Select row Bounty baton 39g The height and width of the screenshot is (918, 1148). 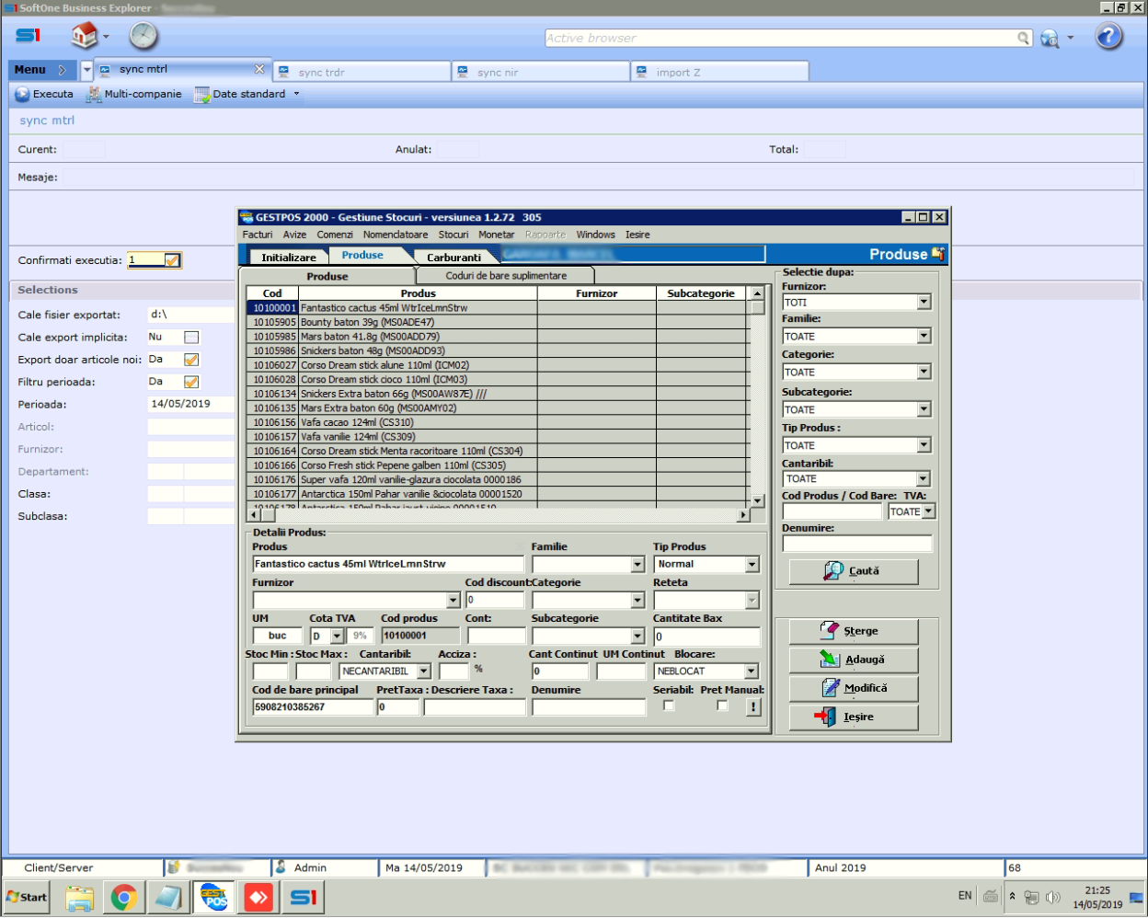point(499,322)
